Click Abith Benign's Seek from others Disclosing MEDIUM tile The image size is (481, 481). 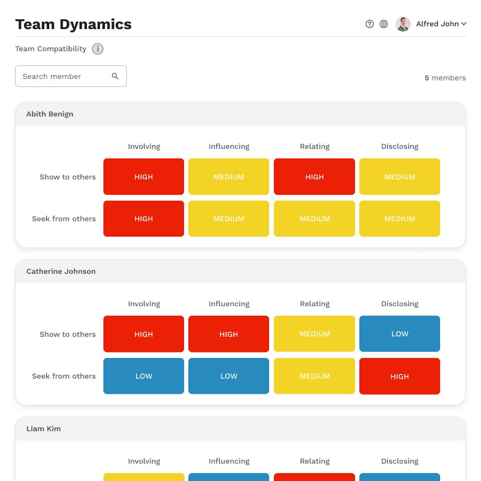pos(399,219)
